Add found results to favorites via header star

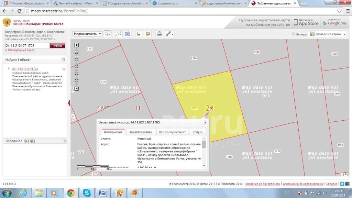[x=64, y=59]
